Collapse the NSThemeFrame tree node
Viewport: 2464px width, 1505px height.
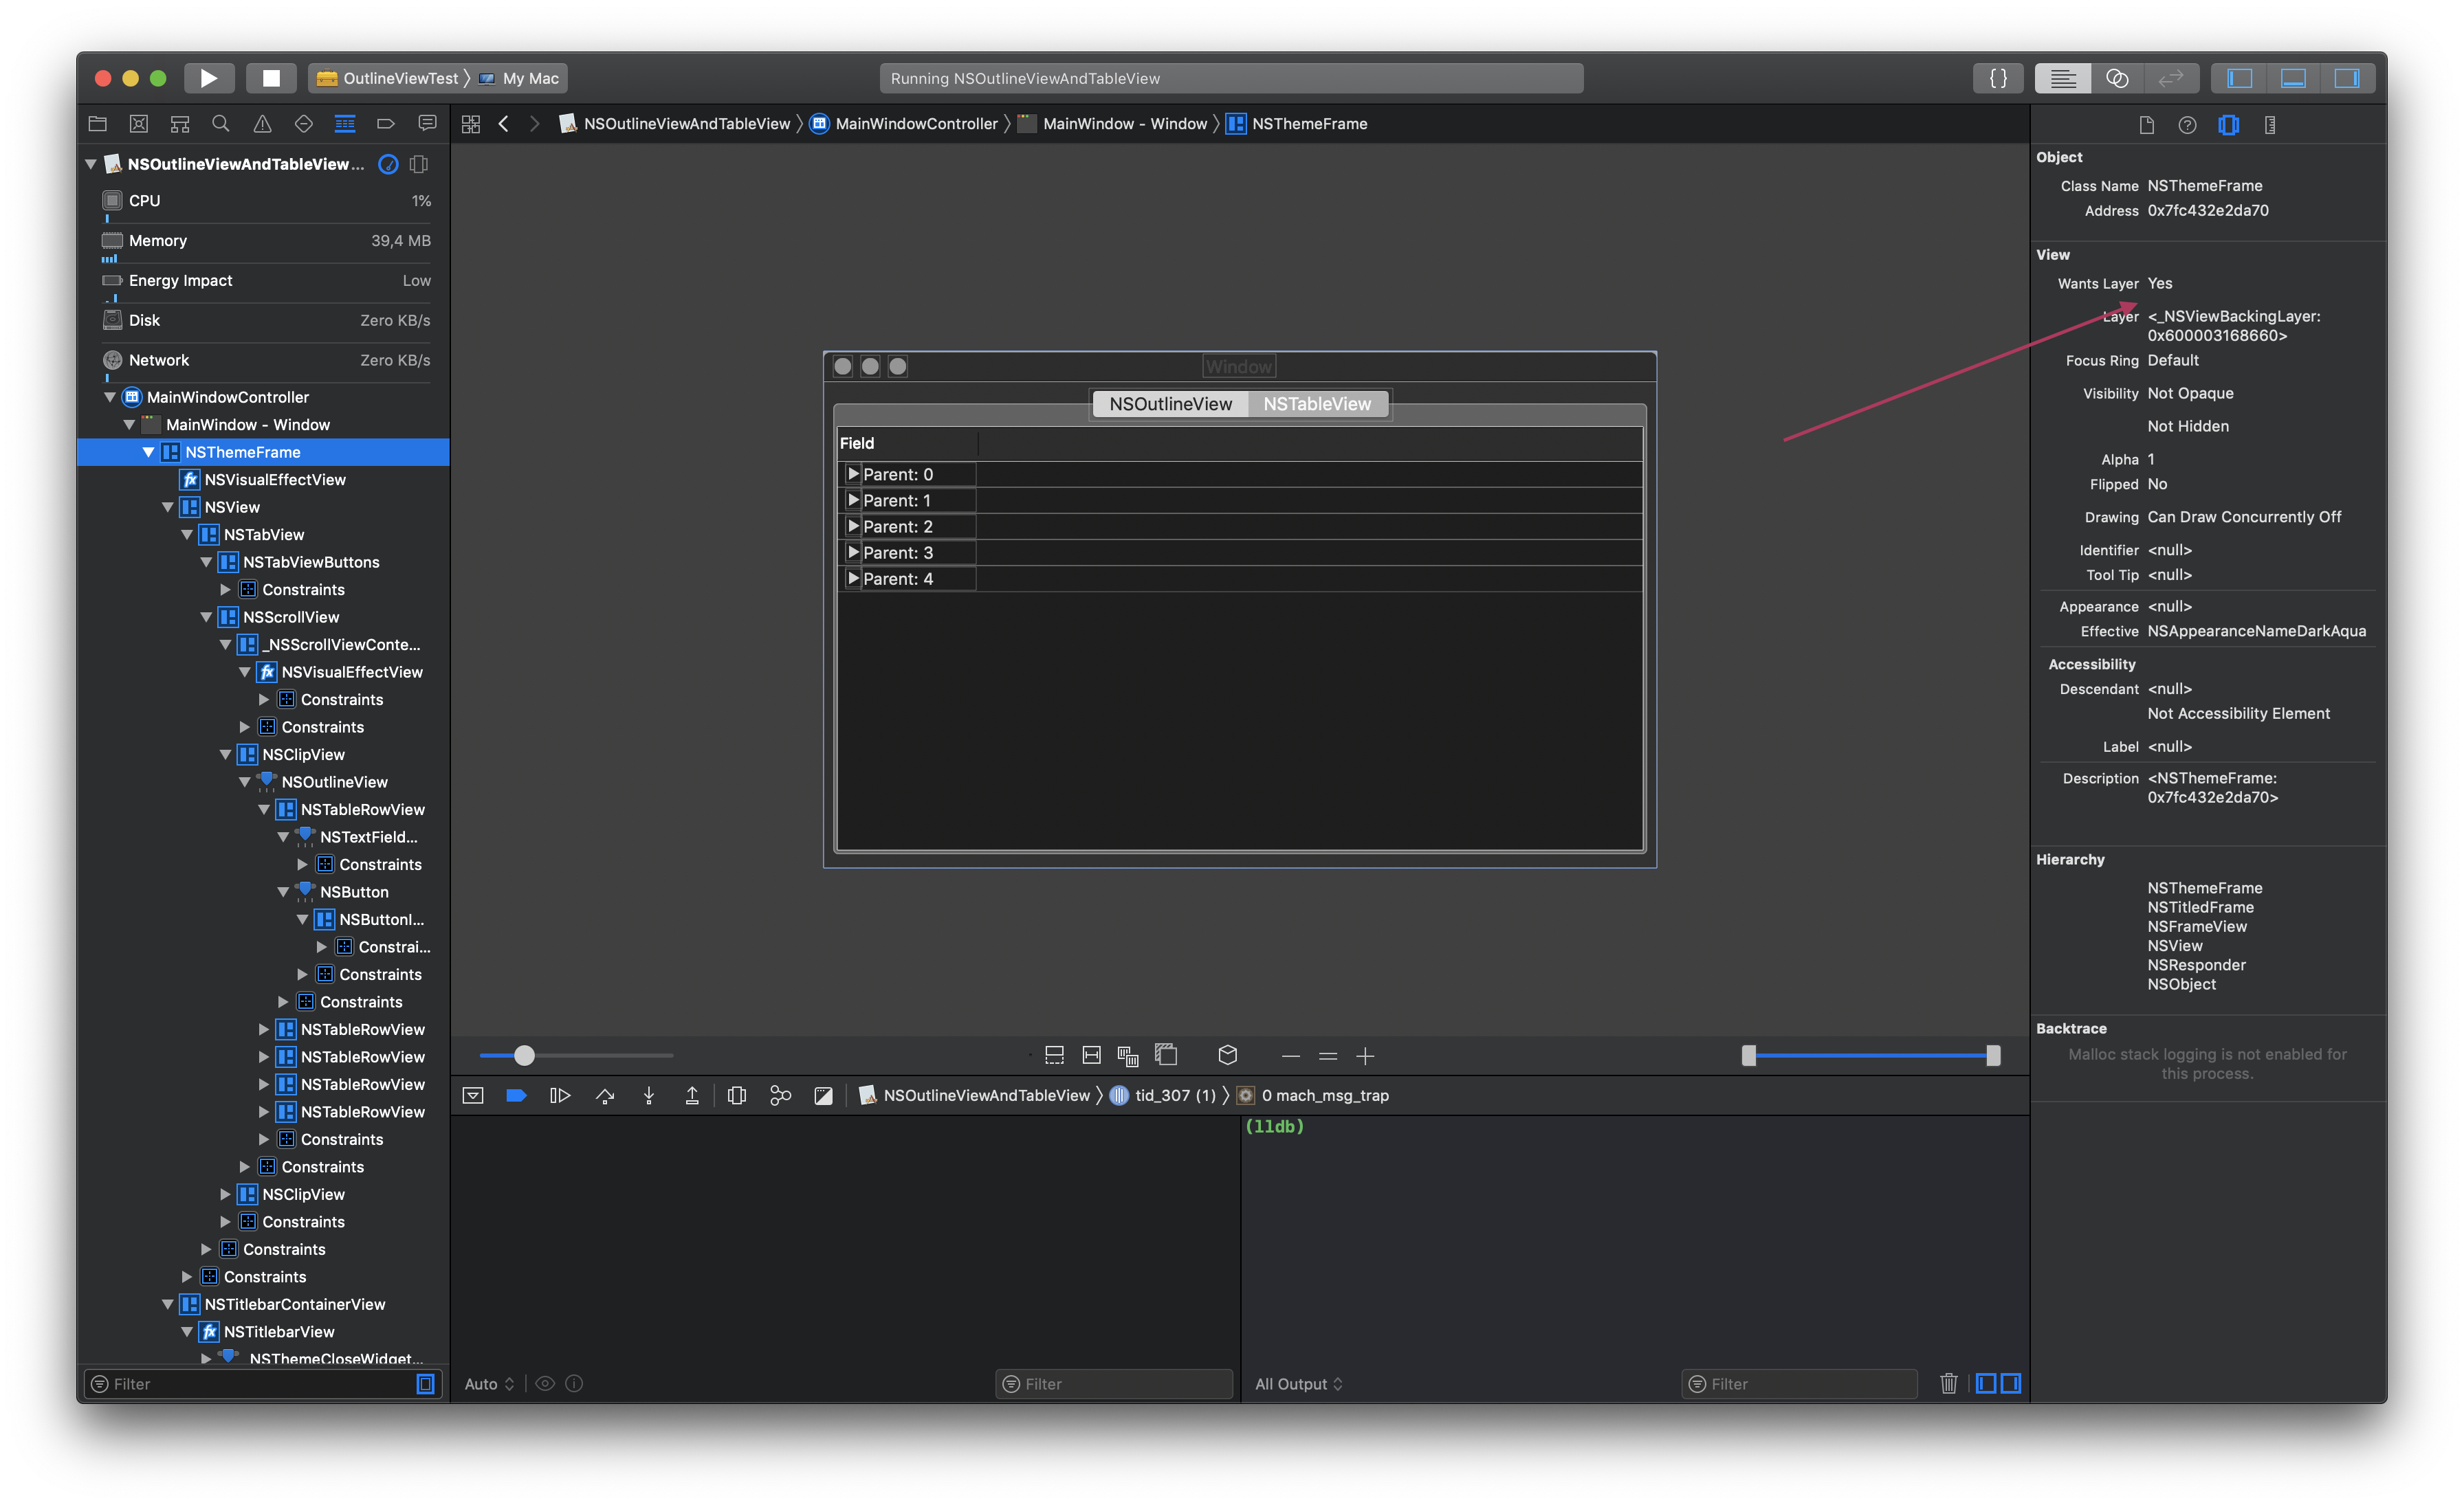(148, 452)
